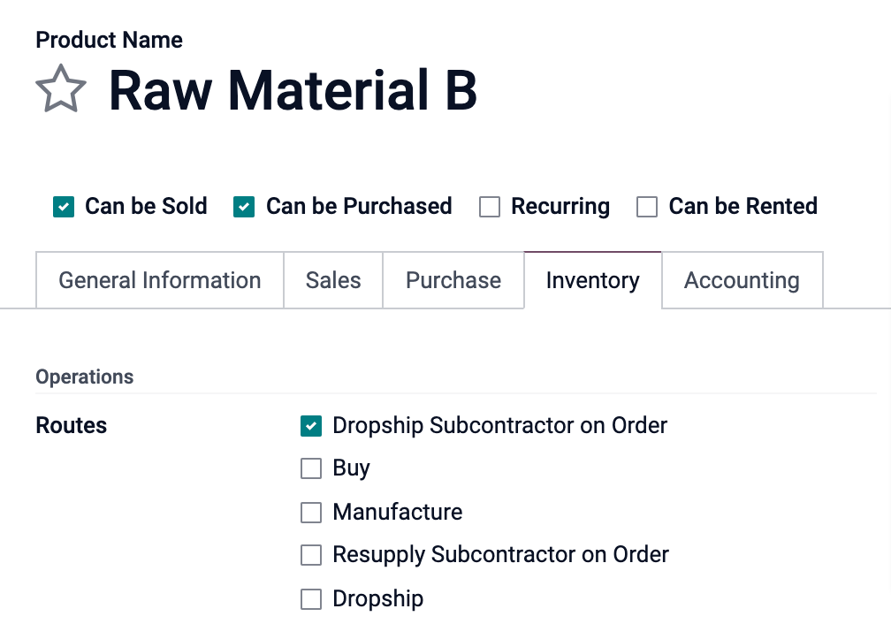Screen dimensions: 891x624
Task: Click the Recurring label text
Action: (x=560, y=207)
